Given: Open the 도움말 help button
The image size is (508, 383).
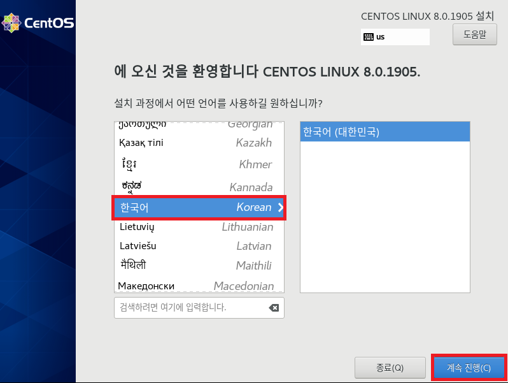Looking at the screenshot, I should pos(475,34).
